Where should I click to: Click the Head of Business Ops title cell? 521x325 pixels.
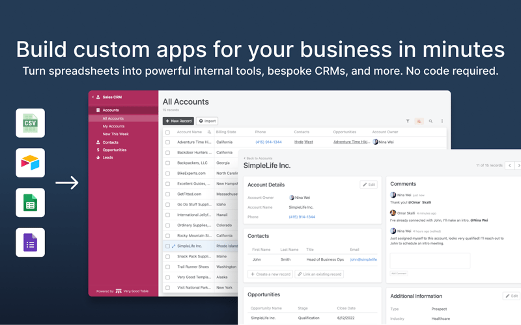(x=325, y=259)
